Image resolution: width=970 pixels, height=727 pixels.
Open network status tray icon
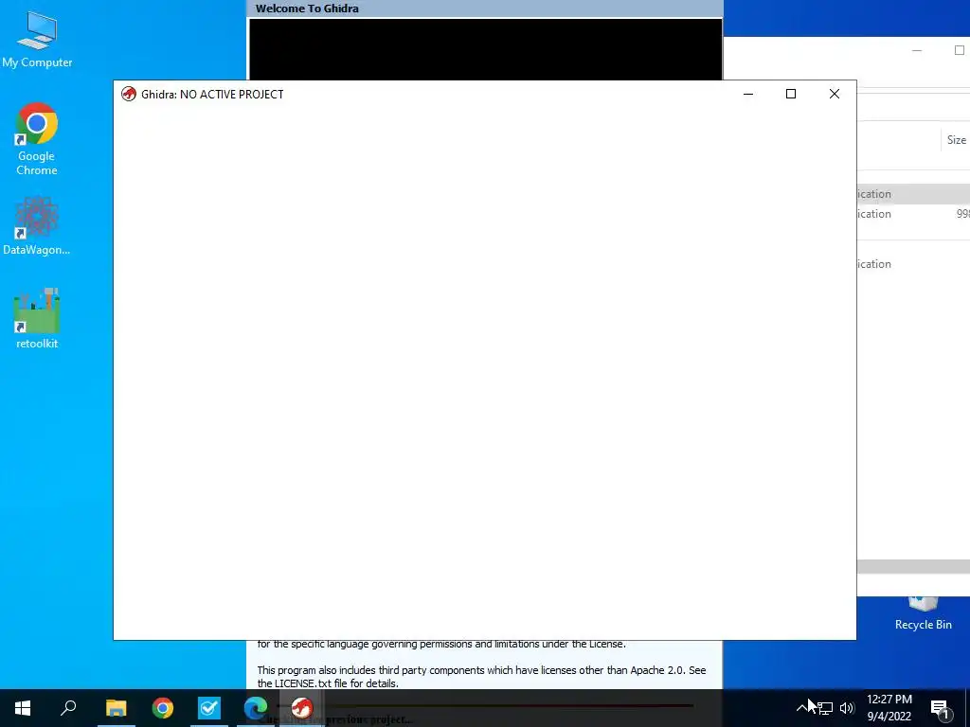coord(825,708)
